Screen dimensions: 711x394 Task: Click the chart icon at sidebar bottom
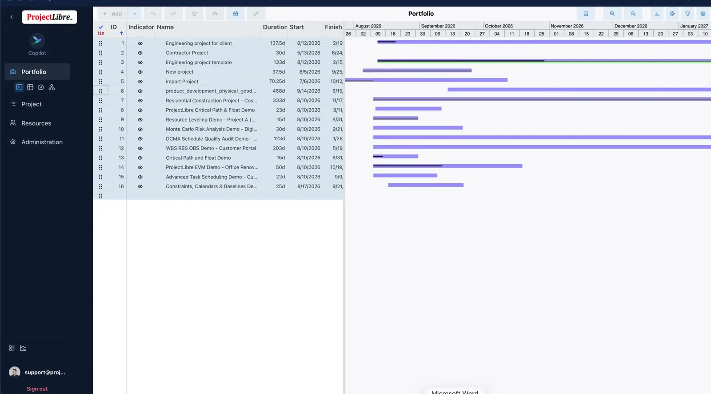(23, 348)
